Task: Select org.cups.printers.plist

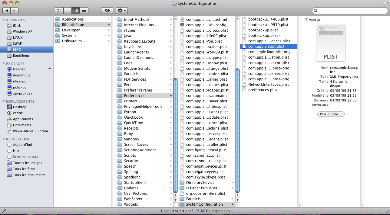Action: pos(206,194)
